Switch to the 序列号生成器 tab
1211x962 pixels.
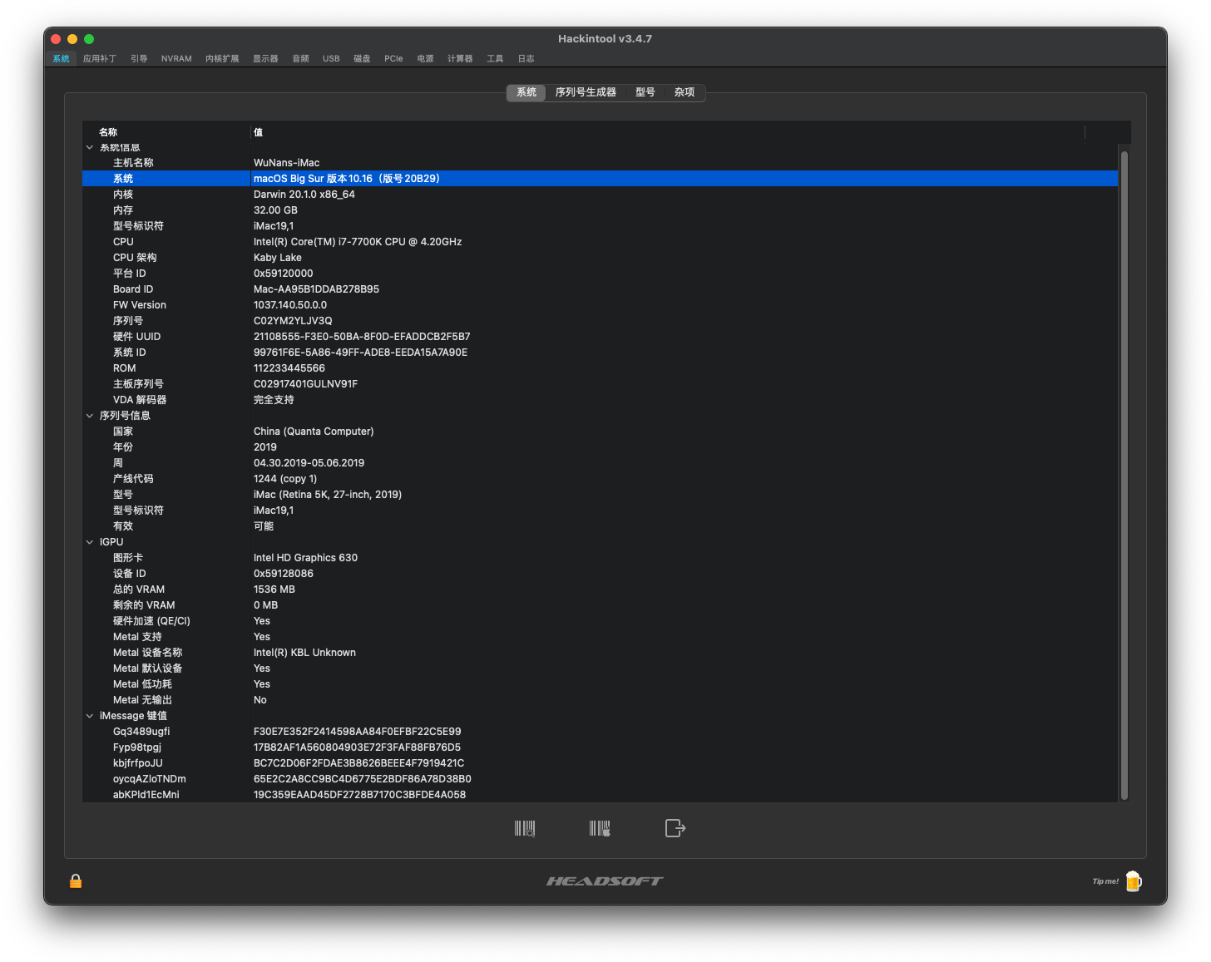click(x=586, y=92)
